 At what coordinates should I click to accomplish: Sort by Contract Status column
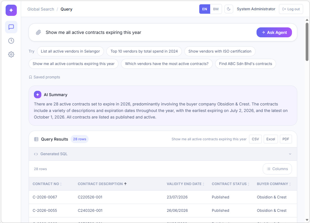tap(230, 184)
